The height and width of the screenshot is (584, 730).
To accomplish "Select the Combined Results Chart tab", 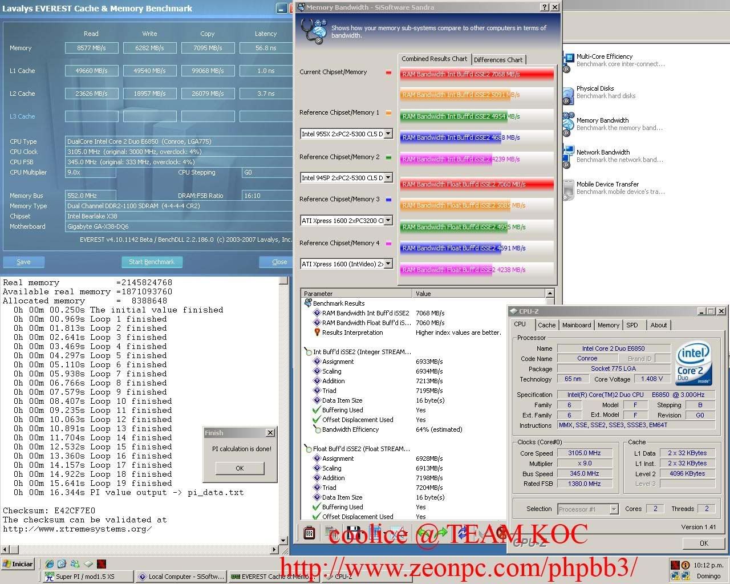I will point(434,59).
